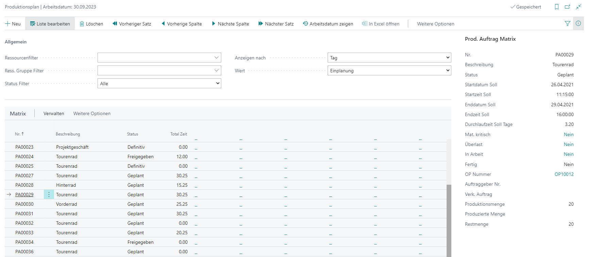Click the Neu plus icon
The width and height of the screenshot is (589, 257).
point(7,24)
